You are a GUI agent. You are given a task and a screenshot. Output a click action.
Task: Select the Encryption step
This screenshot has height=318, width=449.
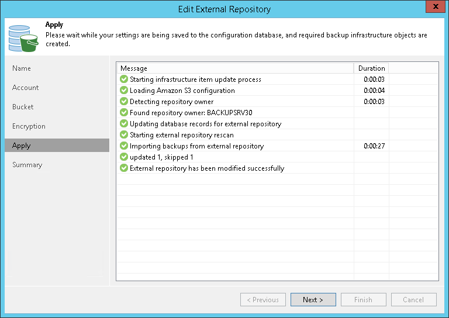[x=29, y=126]
